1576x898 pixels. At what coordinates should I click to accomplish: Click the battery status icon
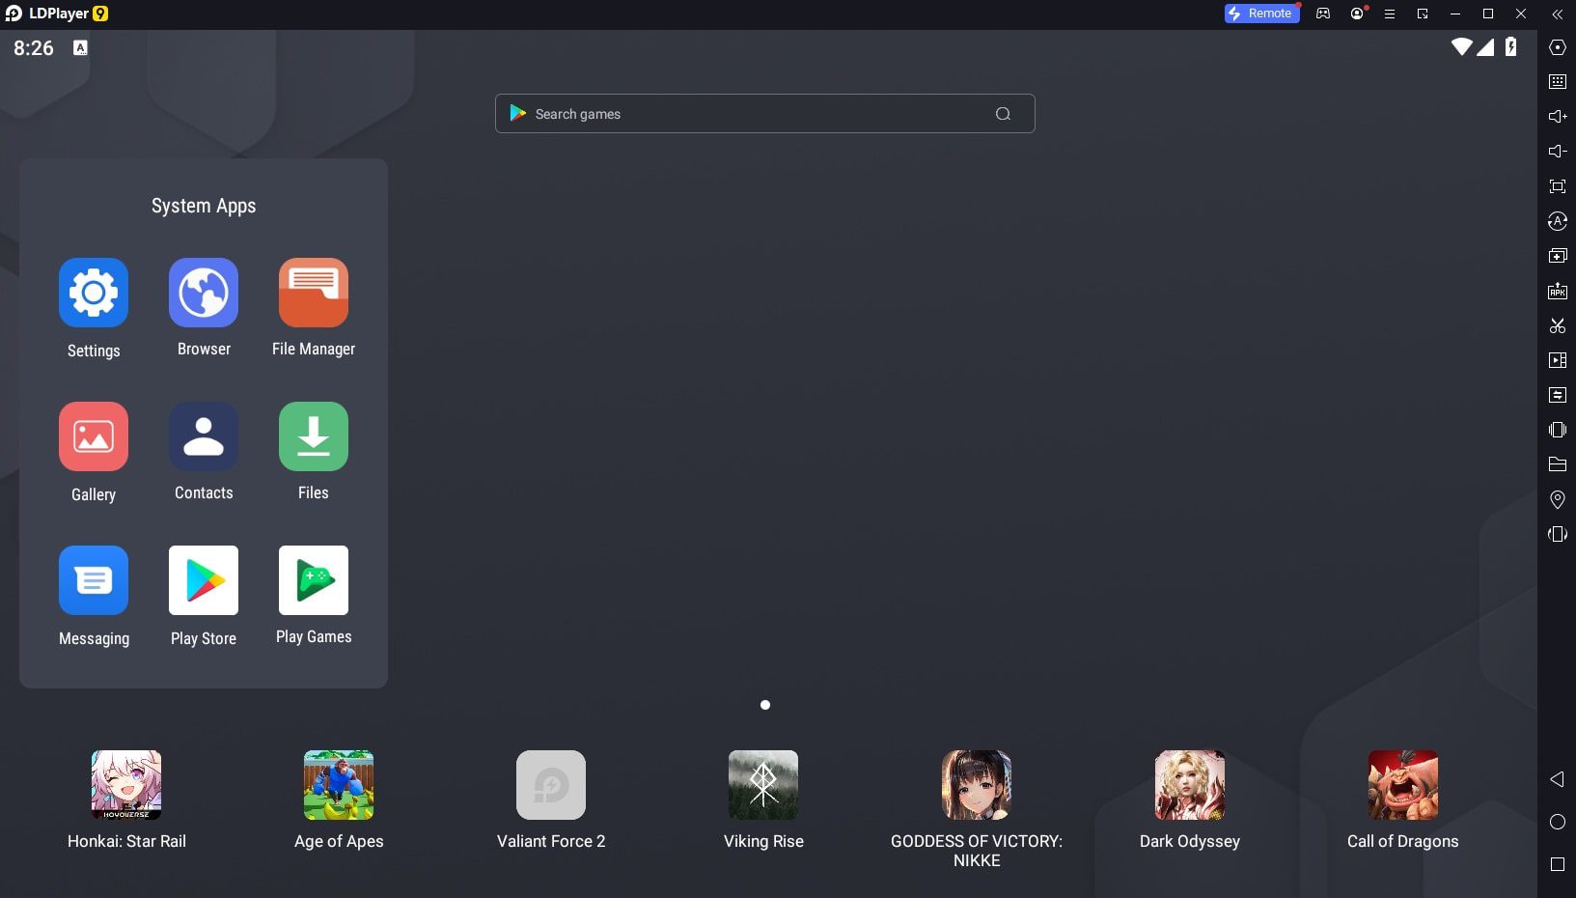click(x=1510, y=46)
